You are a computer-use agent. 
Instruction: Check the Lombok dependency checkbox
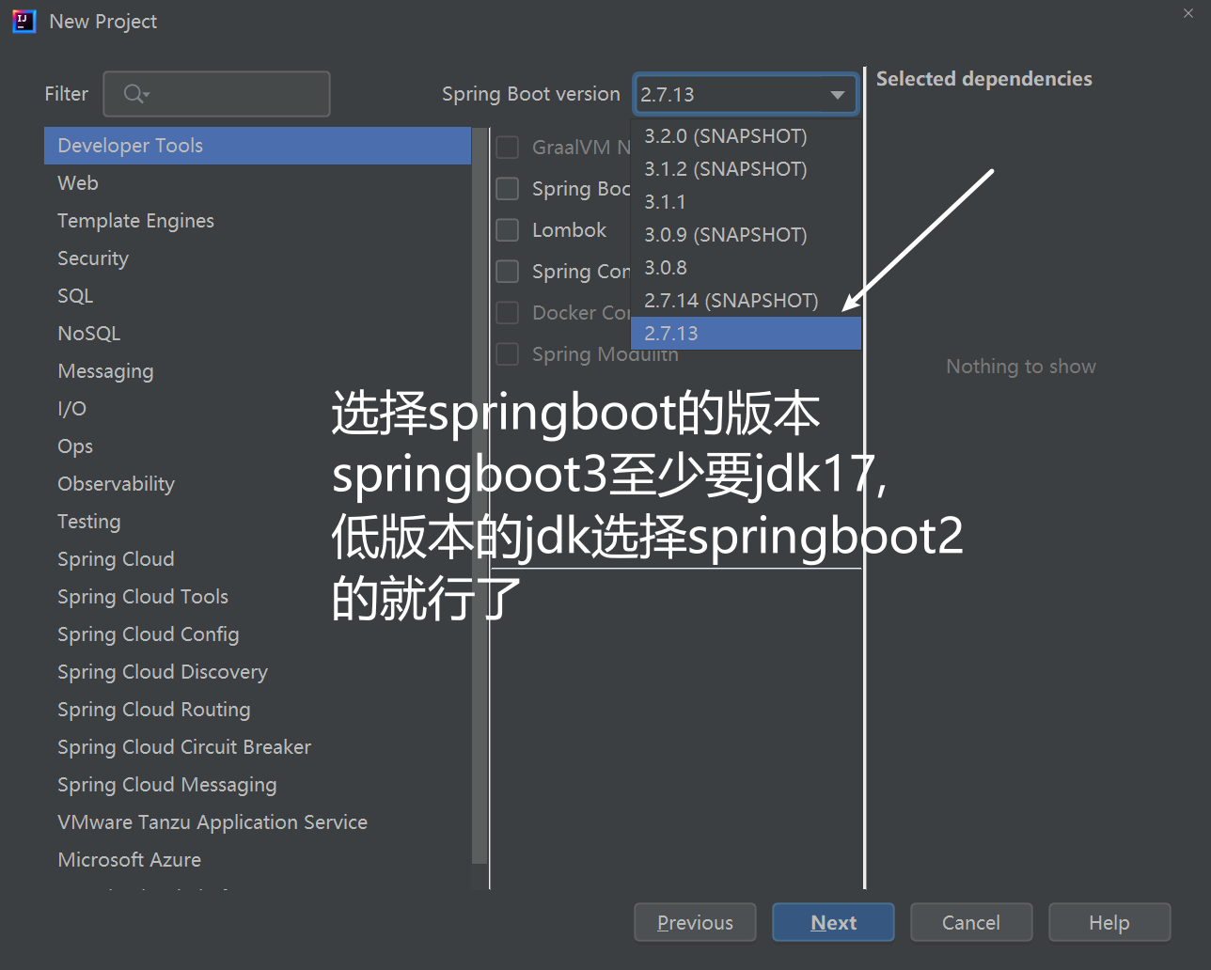[508, 230]
